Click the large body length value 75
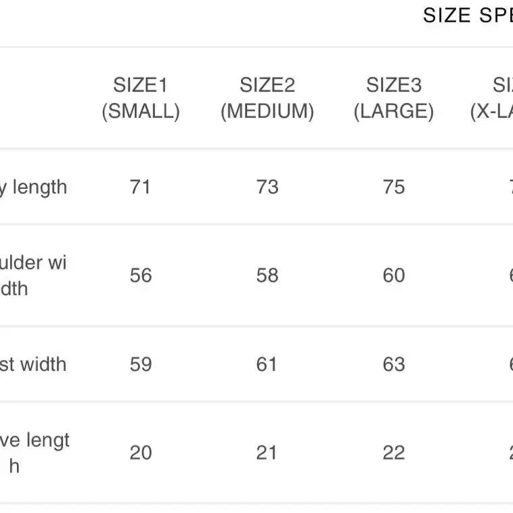This screenshot has height=513, width=513. (x=394, y=187)
